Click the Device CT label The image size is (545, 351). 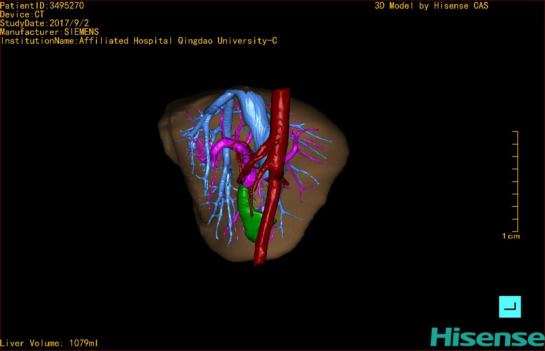pos(22,14)
